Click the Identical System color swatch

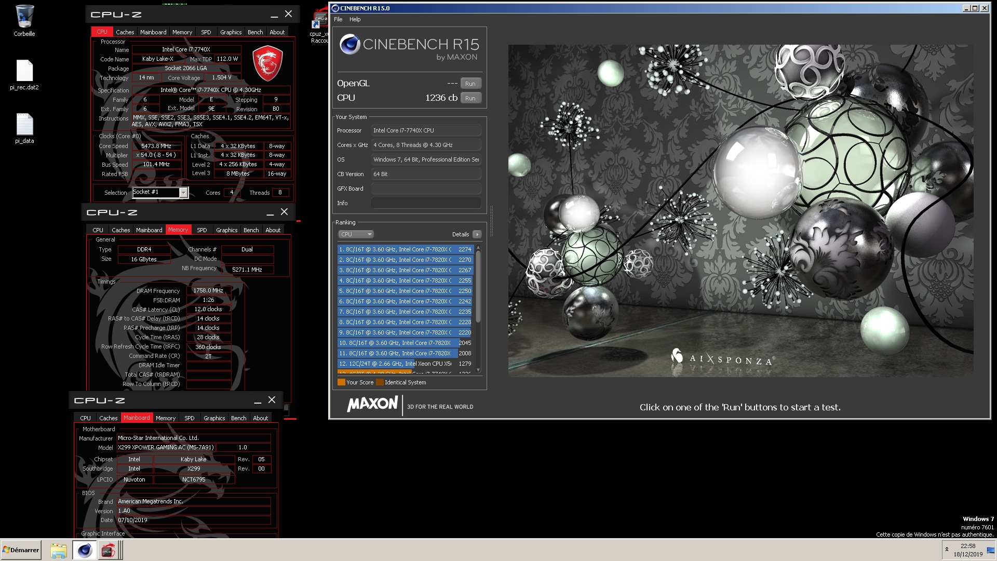(x=380, y=382)
